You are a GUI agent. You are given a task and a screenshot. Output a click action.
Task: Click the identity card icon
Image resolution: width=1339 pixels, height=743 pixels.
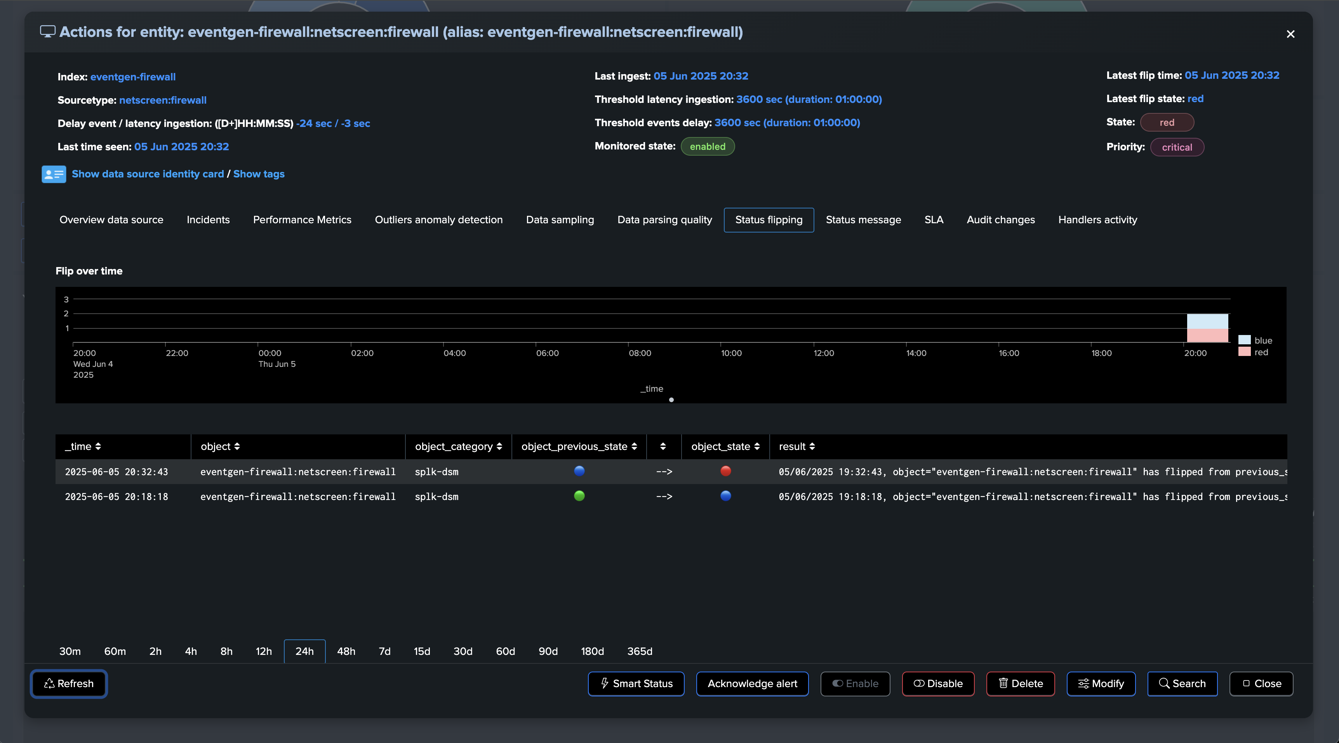[54, 174]
